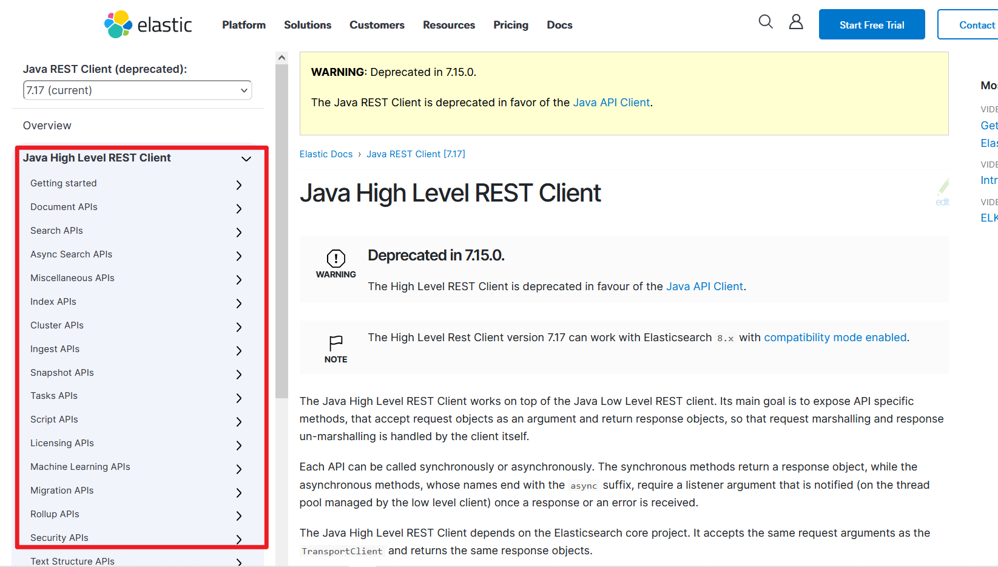Expand the Licensing APIs section
The width and height of the screenshot is (998, 567).
coord(239,446)
